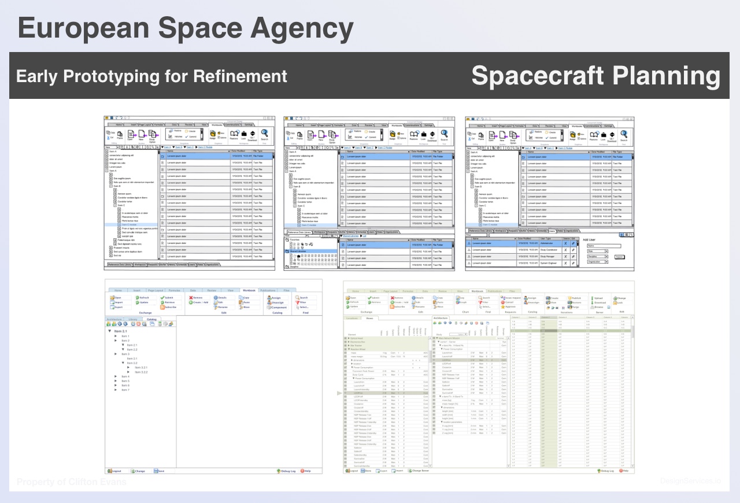Click Save disk icon in bottom-left wireframe
The image size is (740, 503).
pyautogui.click(x=155, y=471)
